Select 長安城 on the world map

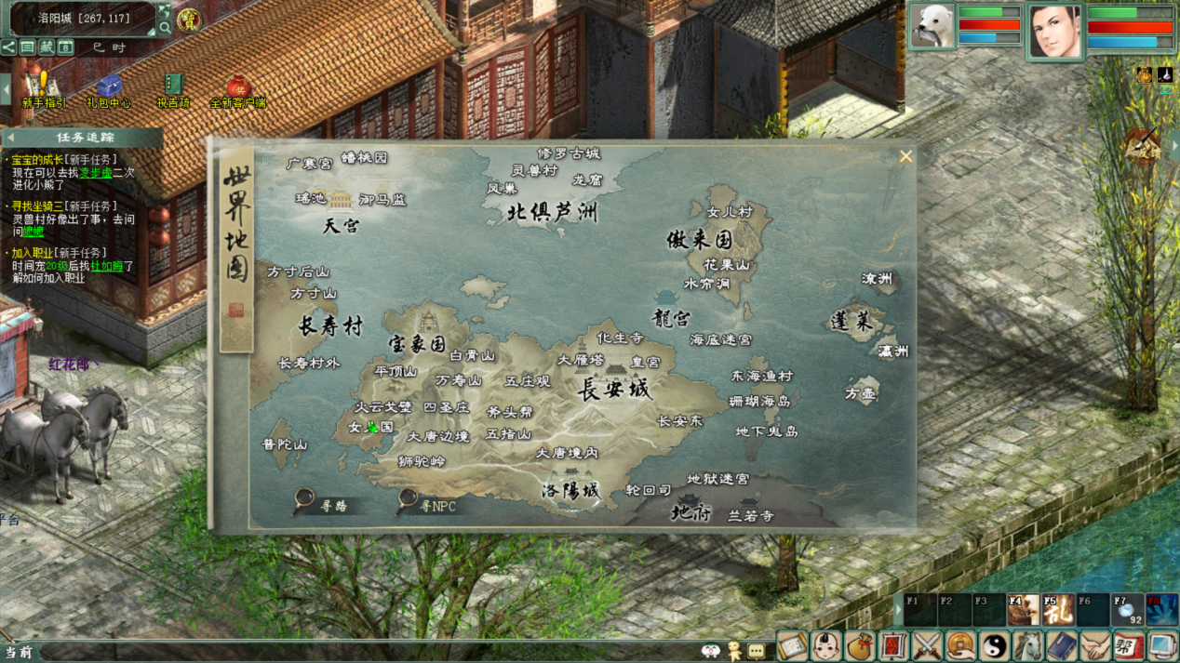pos(614,389)
